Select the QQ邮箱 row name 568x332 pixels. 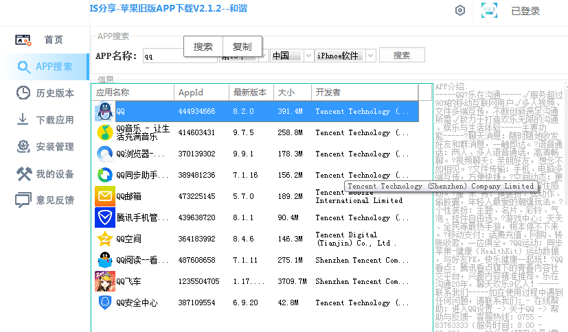point(128,196)
